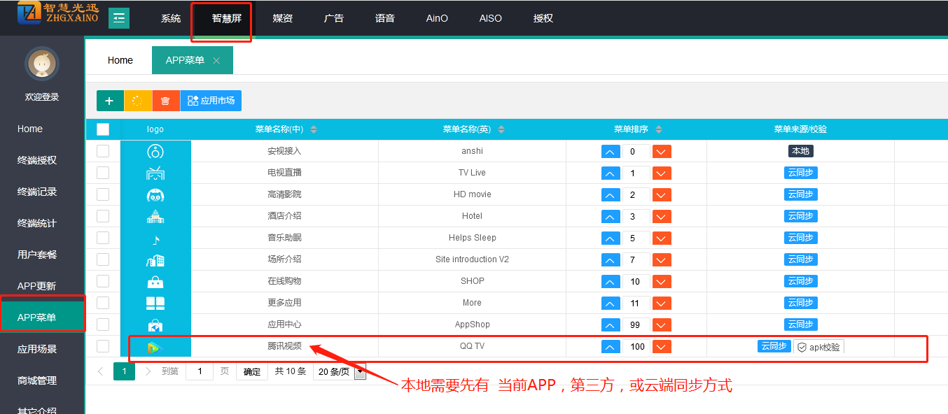Move 高清影院 down with orange arrow
This screenshot has height=414, width=948.
(662, 195)
